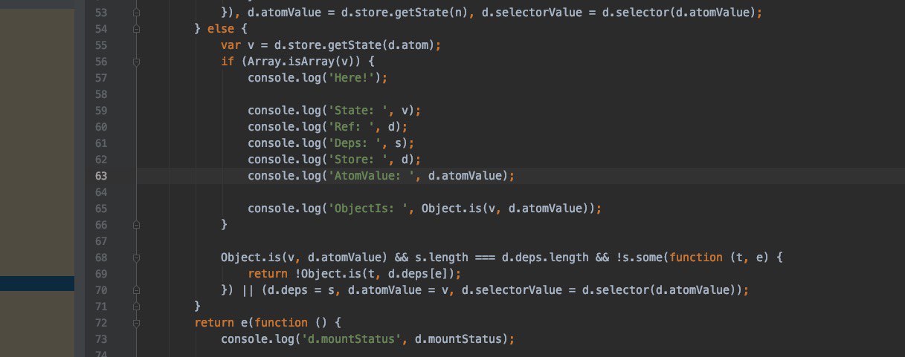Toggle the fold end marker at line 71
This screenshot has height=357, width=905.
[x=136, y=306]
